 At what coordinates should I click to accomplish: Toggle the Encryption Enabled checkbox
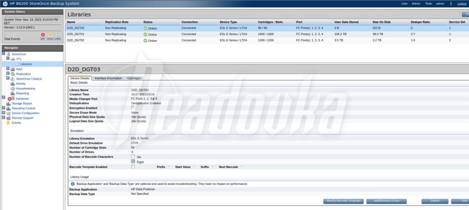(x=133, y=107)
